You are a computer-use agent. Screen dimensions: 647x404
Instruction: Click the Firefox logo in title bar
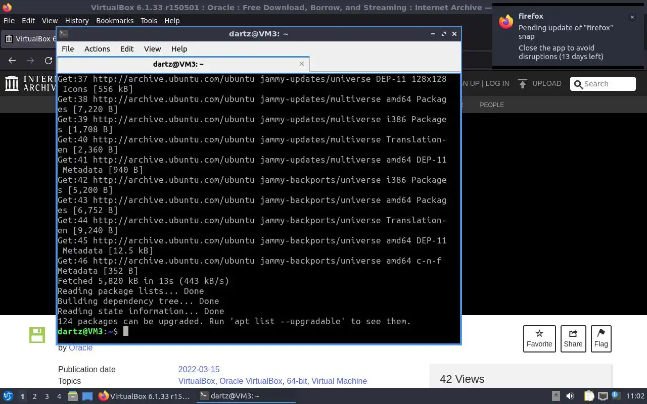click(x=7, y=8)
